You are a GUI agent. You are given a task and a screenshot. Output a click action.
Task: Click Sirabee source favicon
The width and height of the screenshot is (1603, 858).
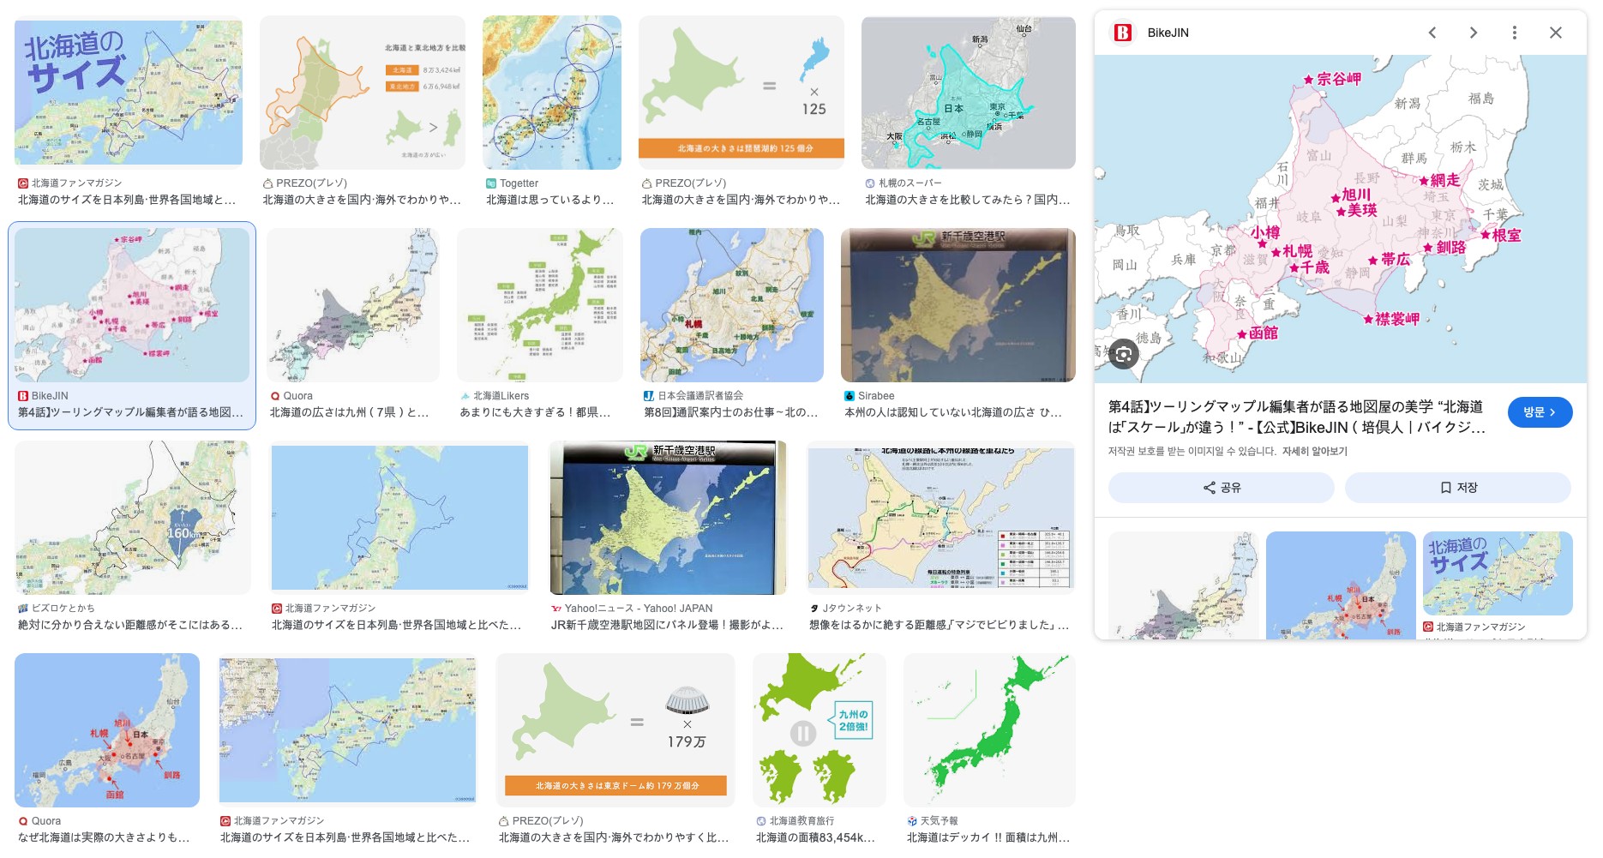click(850, 396)
